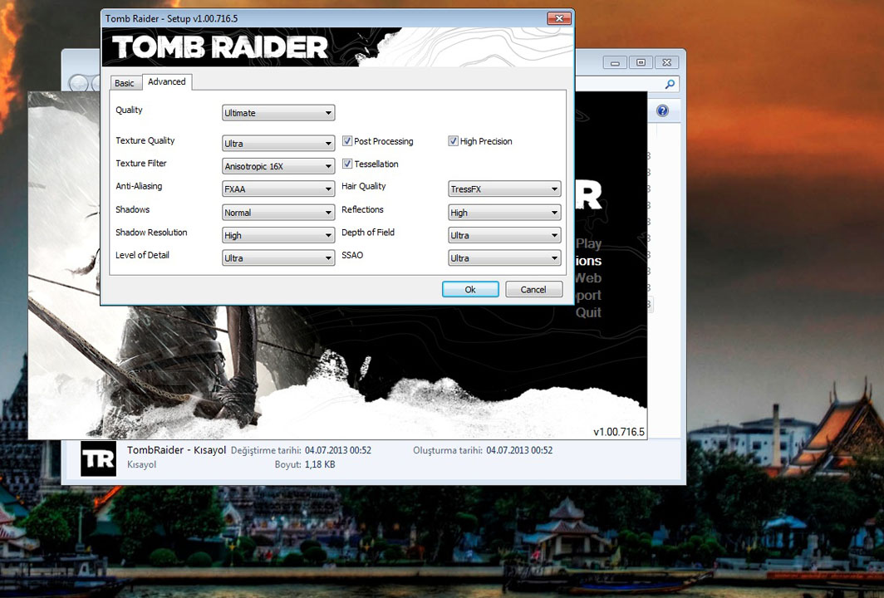Viewport: 884px width, 598px height.
Task: Select the Advanced tab
Action: (167, 81)
